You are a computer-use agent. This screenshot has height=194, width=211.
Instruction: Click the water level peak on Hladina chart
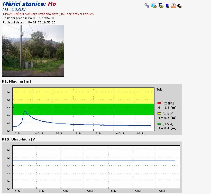25,111
